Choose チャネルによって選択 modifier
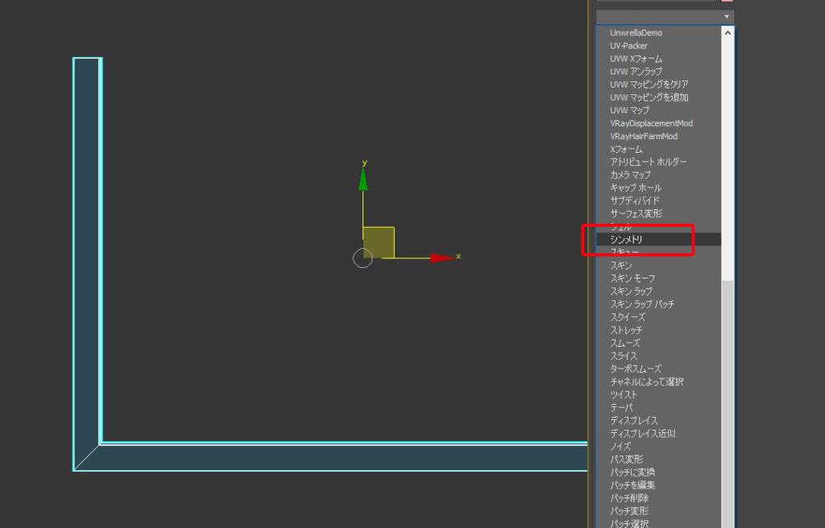 647,382
